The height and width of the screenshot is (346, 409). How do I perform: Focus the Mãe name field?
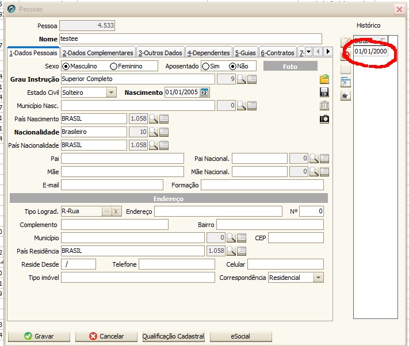click(123, 172)
